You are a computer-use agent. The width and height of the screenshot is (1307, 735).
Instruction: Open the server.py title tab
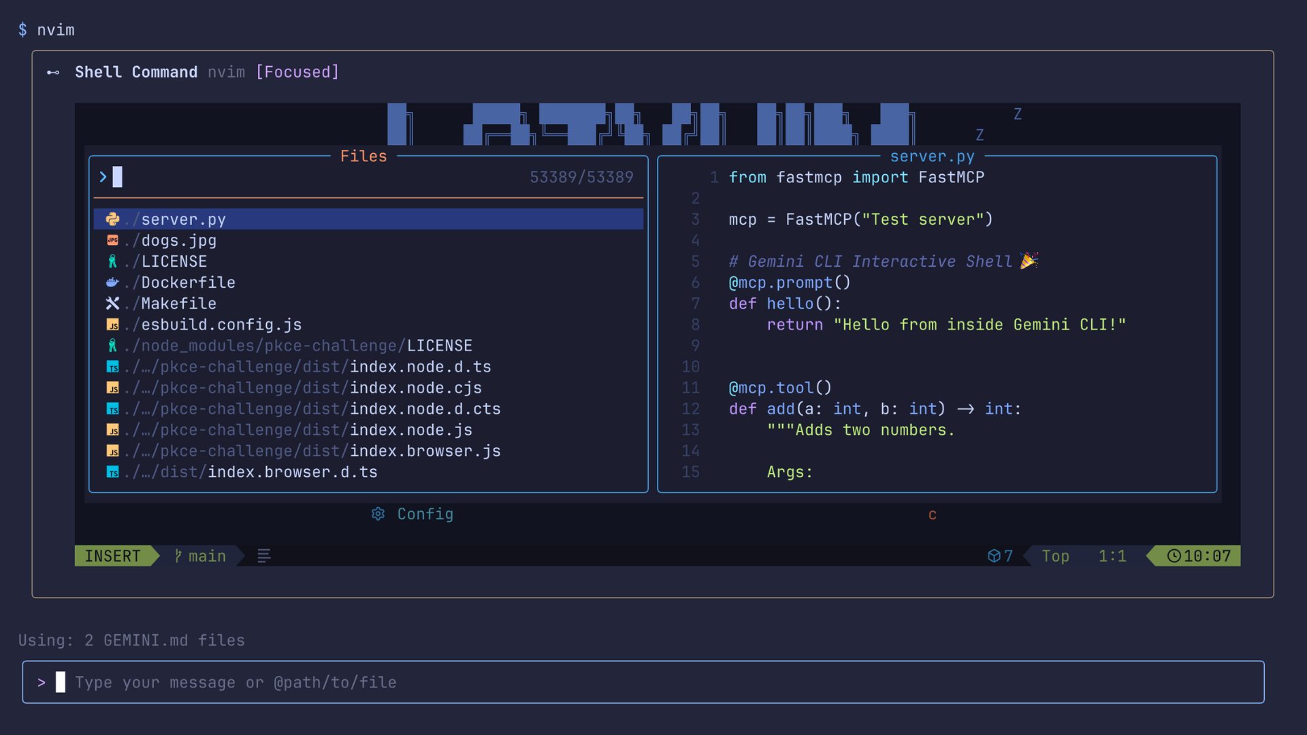coord(932,156)
